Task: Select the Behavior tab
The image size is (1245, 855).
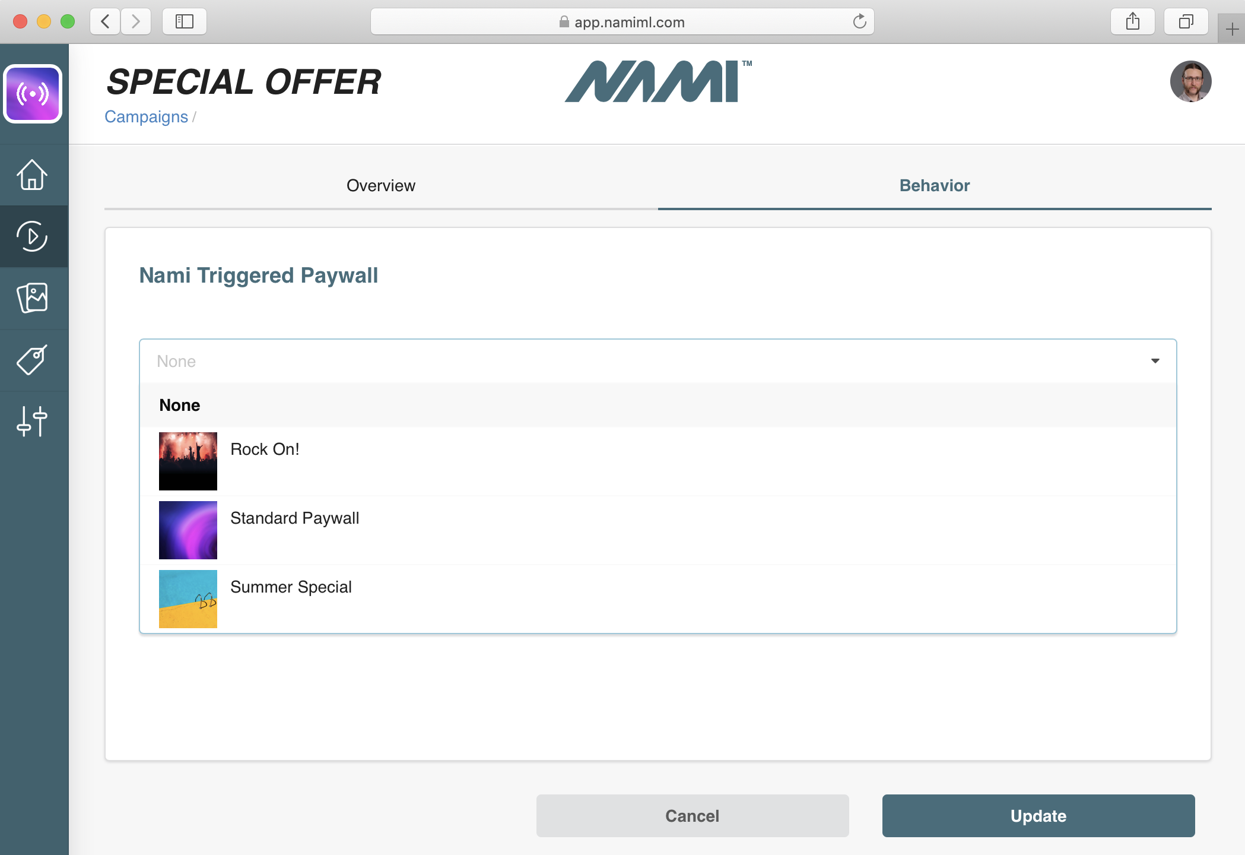Action: (x=934, y=186)
